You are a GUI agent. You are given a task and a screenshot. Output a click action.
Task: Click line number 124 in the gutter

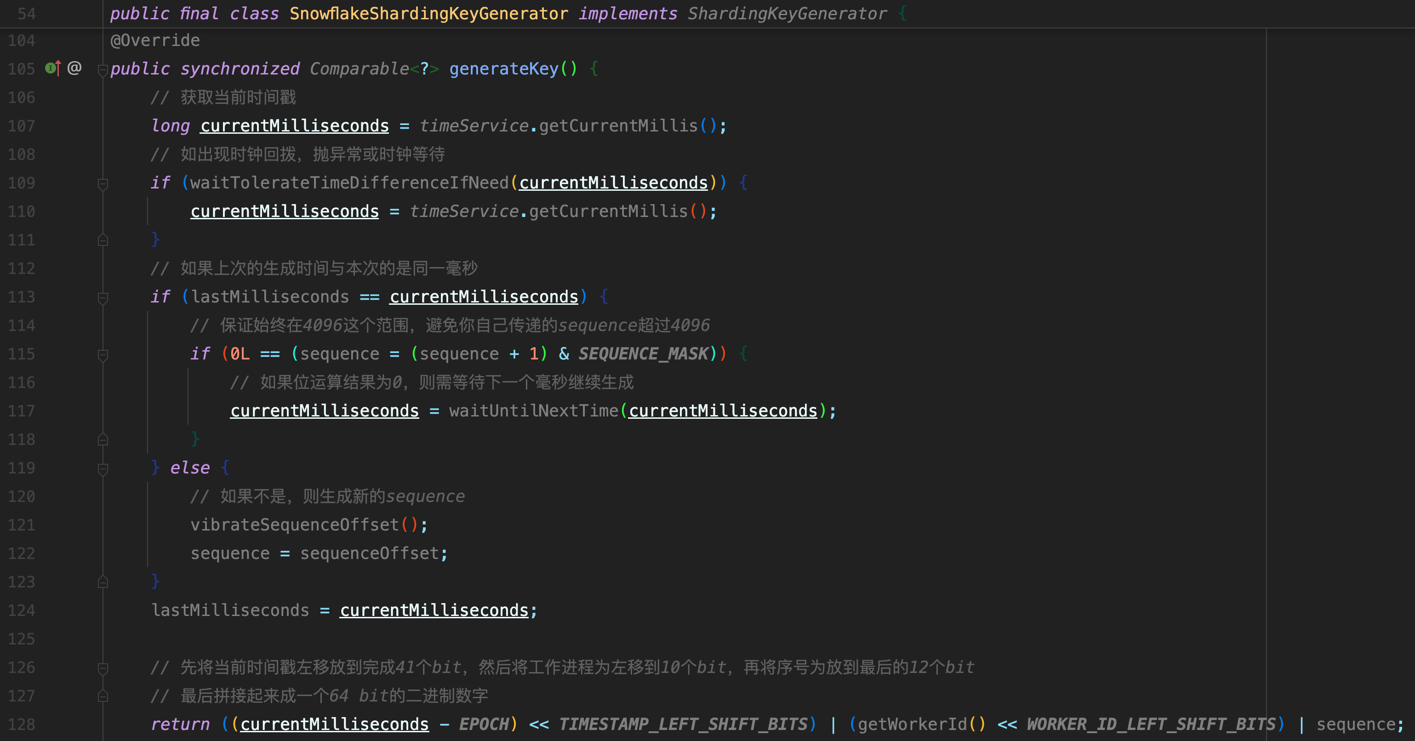(x=22, y=610)
